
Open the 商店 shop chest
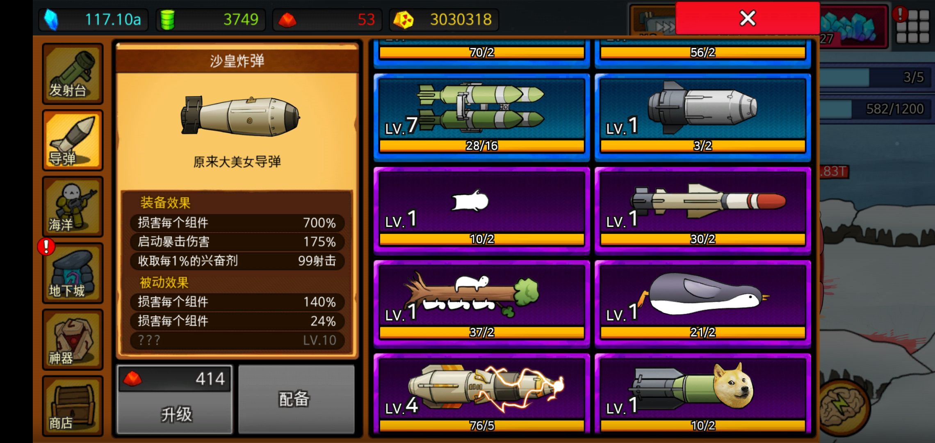73,406
